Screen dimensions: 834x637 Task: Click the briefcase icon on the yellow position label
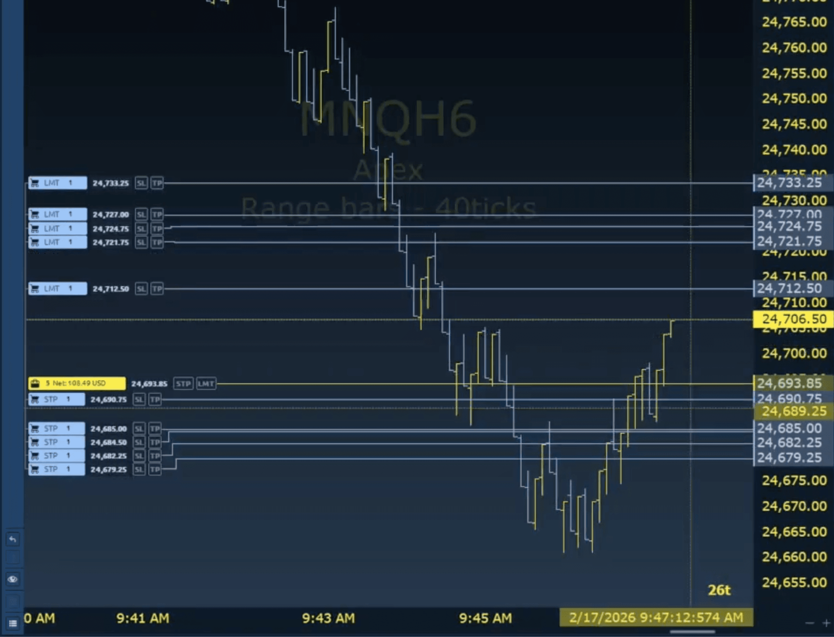(35, 383)
